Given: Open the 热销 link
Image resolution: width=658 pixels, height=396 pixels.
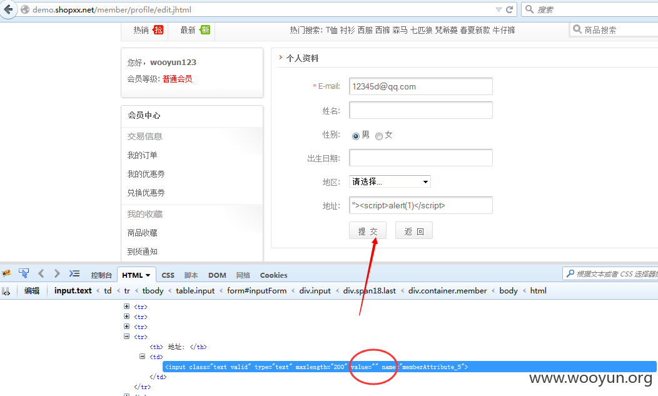Looking at the screenshot, I should pyautogui.click(x=141, y=30).
